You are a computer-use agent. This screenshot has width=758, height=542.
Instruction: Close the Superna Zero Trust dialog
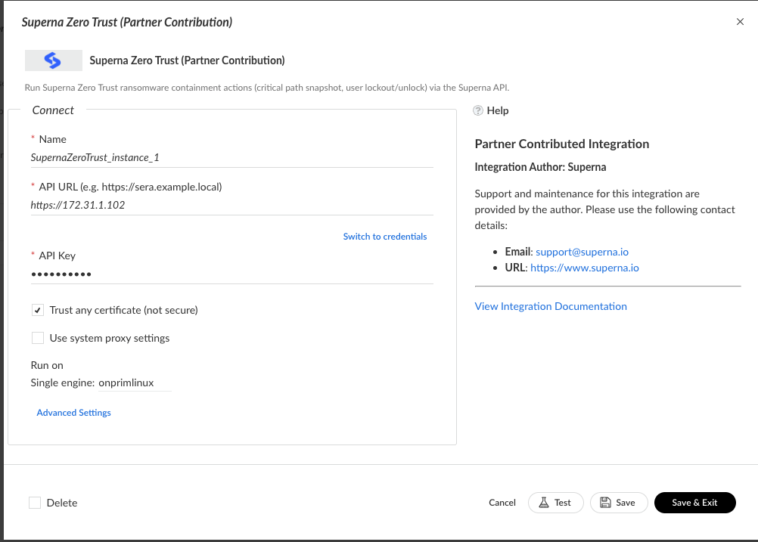point(740,22)
